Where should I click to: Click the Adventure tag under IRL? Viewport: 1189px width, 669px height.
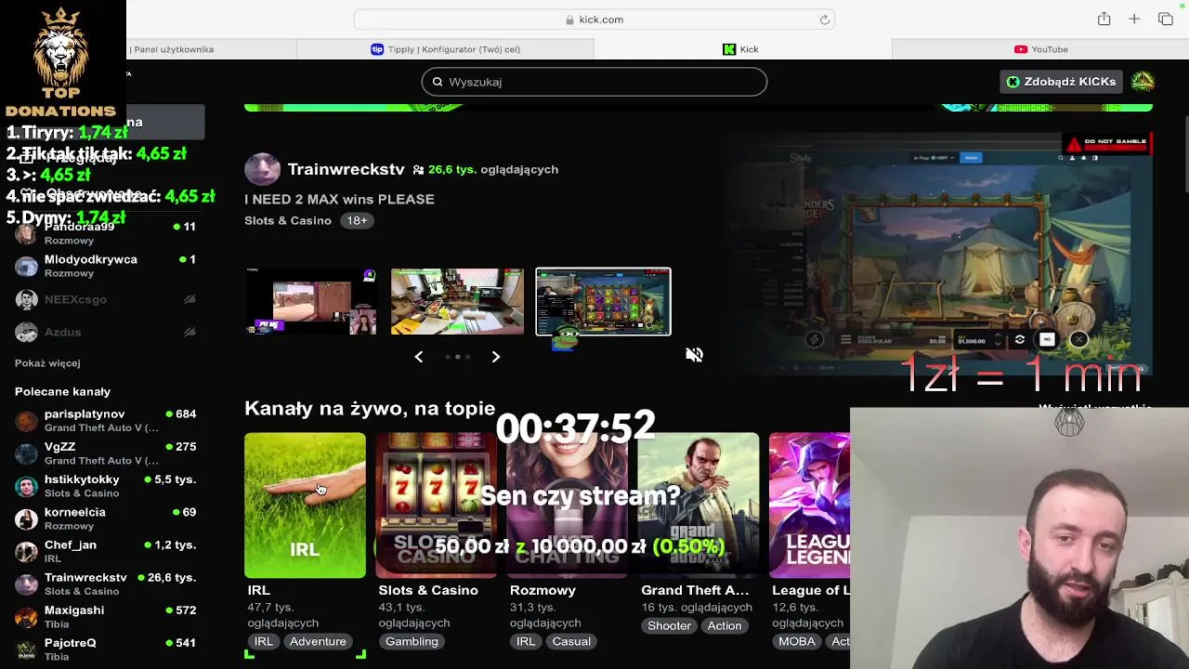pos(318,642)
